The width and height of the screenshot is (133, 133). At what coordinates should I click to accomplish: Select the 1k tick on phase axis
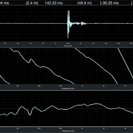coord(82,86)
